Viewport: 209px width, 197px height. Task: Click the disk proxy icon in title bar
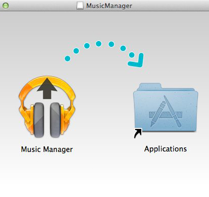pyautogui.click(x=80, y=6)
